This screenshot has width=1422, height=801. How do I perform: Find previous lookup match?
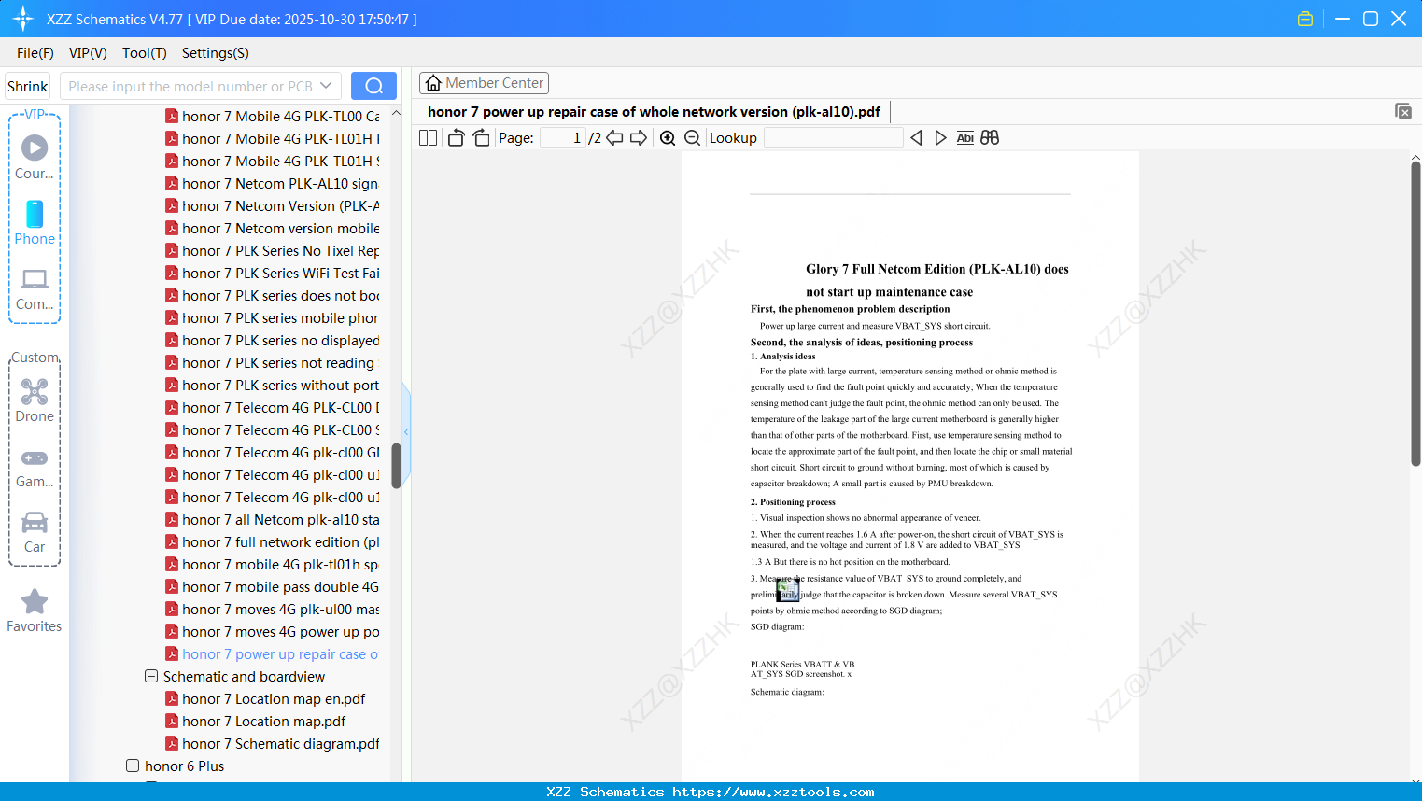pos(916,138)
